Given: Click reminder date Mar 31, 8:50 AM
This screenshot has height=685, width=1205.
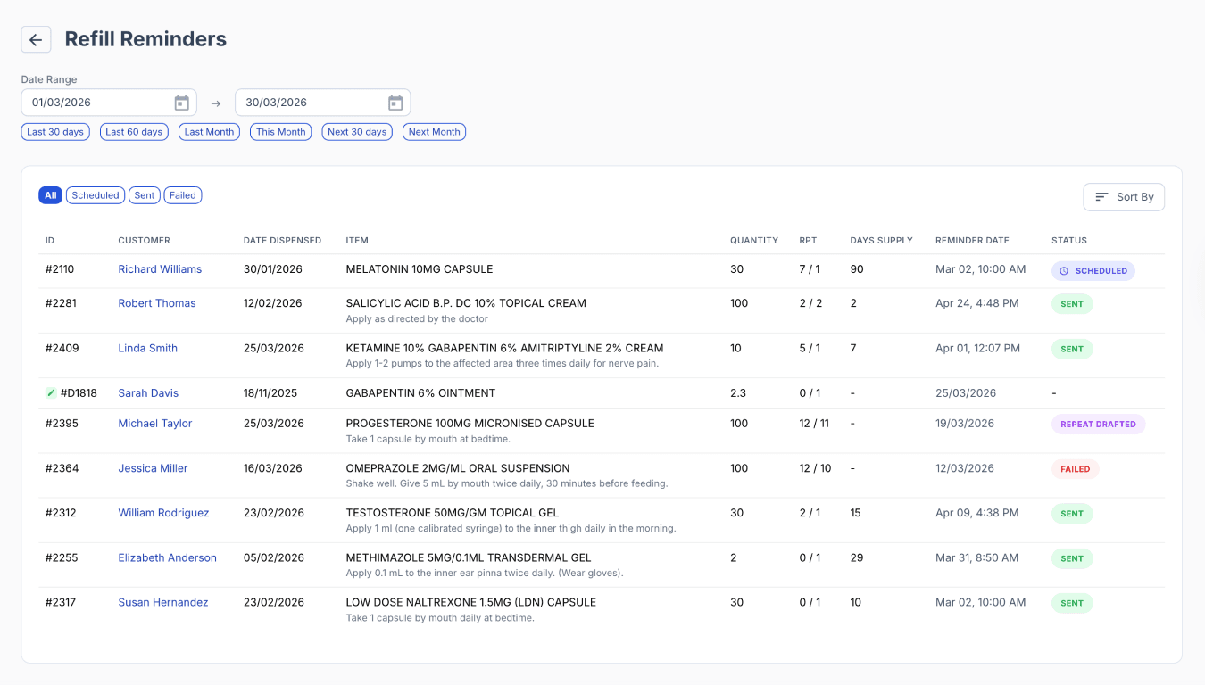Looking at the screenshot, I should [976, 558].
